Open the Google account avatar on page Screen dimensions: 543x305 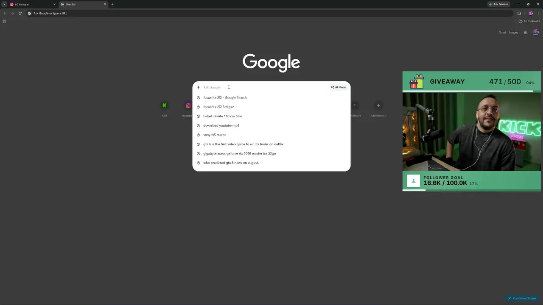tap(536, 32)
